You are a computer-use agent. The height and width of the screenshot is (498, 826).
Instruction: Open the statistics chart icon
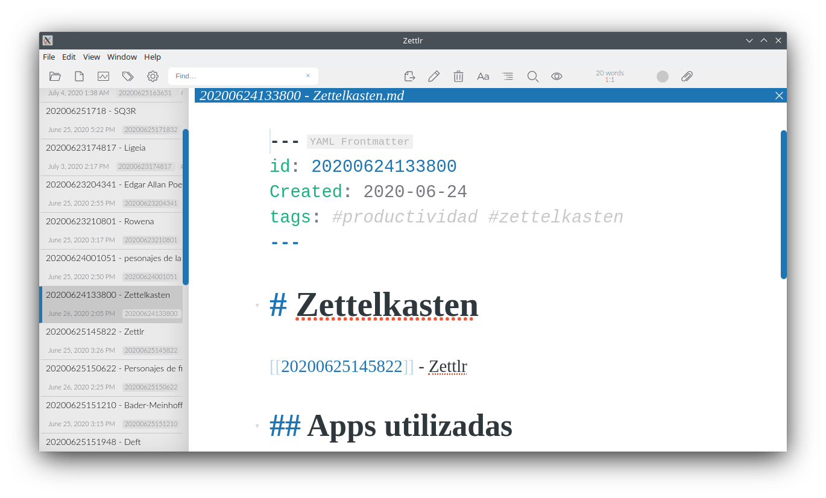point(103,76)
